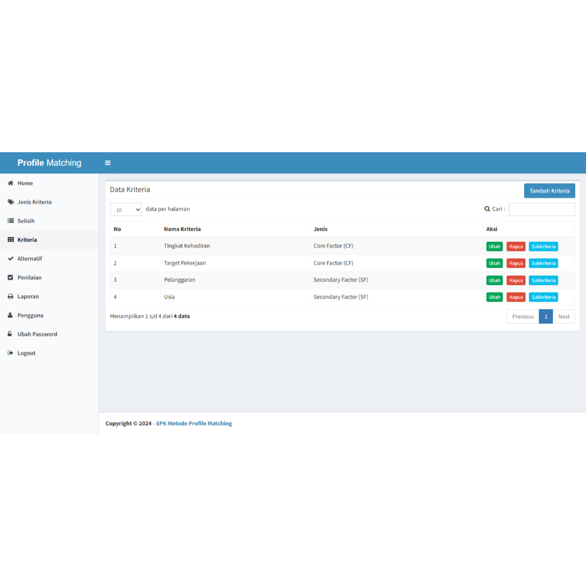Viewport: 586px width, 586px height.
Task: Open the SPK Metode Profile Matching link
Action: pyautogui.click(x=194, y=423)
